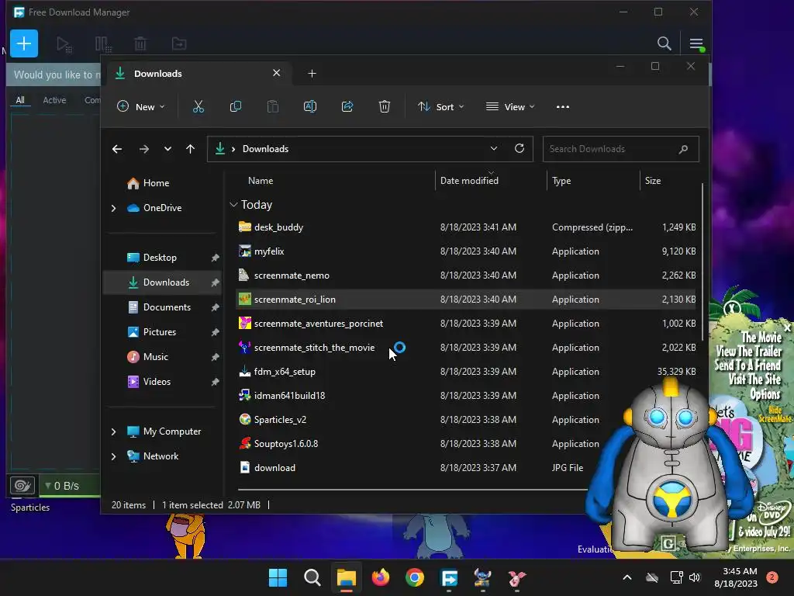794x596 pixels.
Task: Click the Up one level arrow
Action: [191, 149]
